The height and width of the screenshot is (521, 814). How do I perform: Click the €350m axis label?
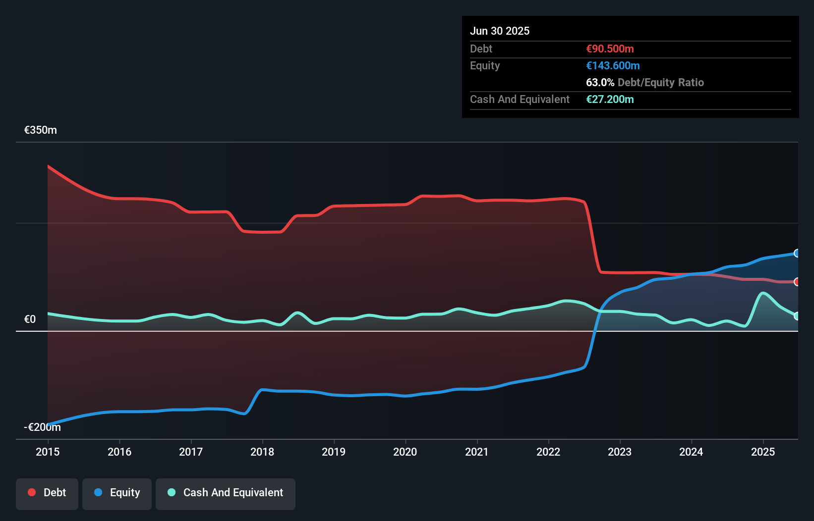[40, 130]
